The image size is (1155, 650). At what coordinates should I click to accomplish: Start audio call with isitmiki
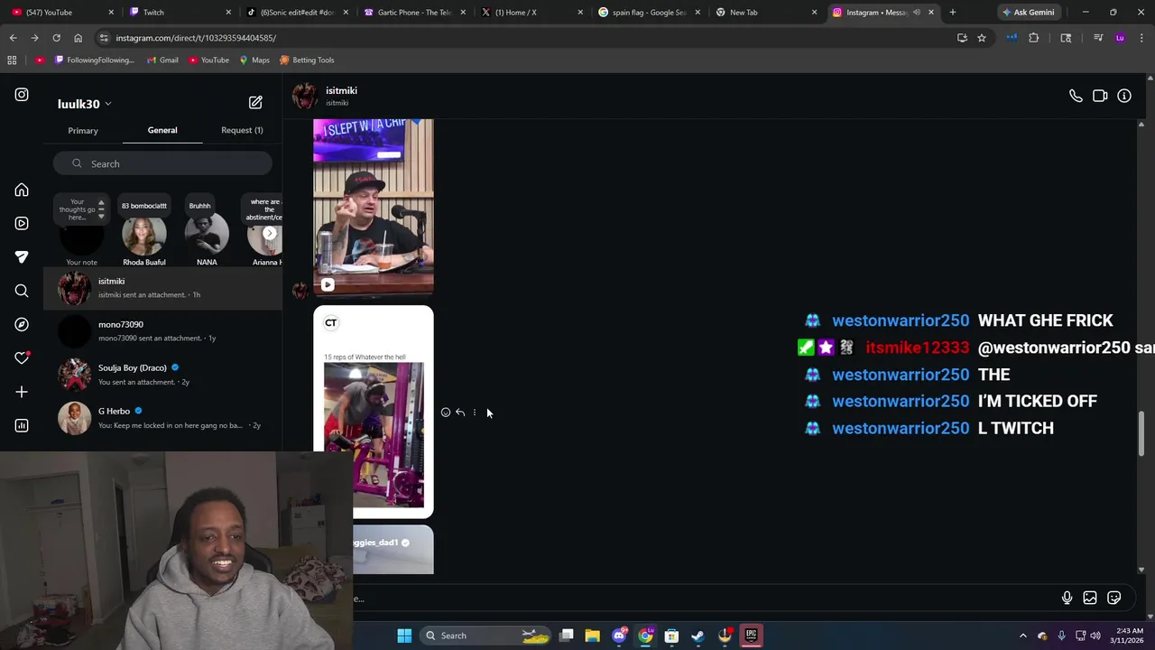point(1076,96)
